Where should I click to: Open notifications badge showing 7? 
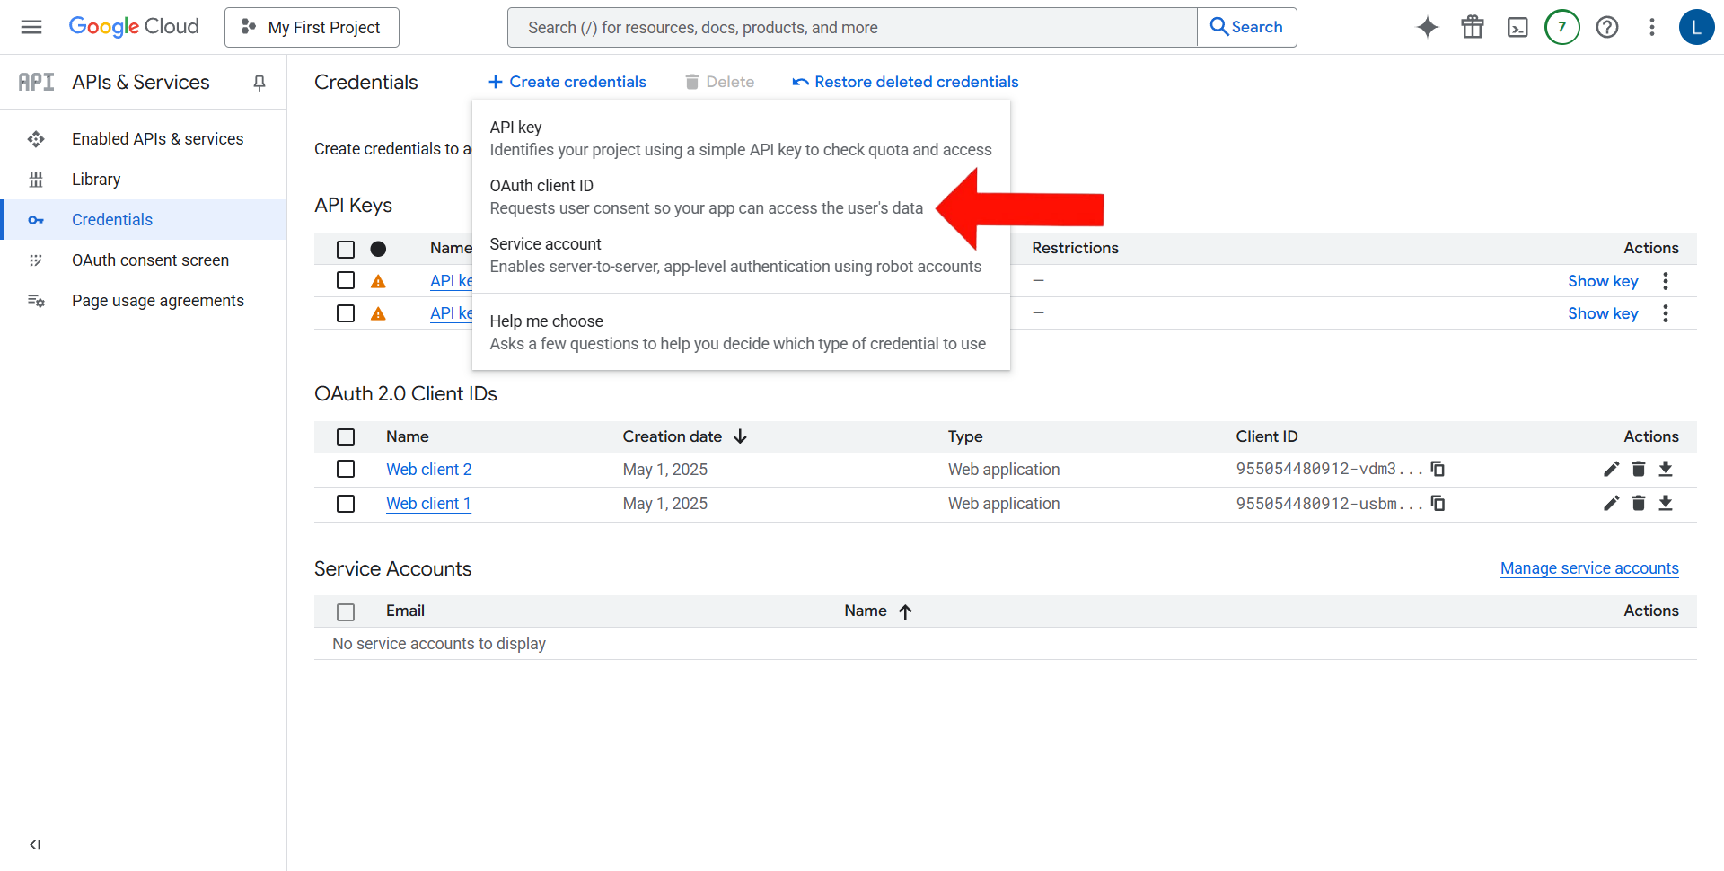pos(1562,27)
